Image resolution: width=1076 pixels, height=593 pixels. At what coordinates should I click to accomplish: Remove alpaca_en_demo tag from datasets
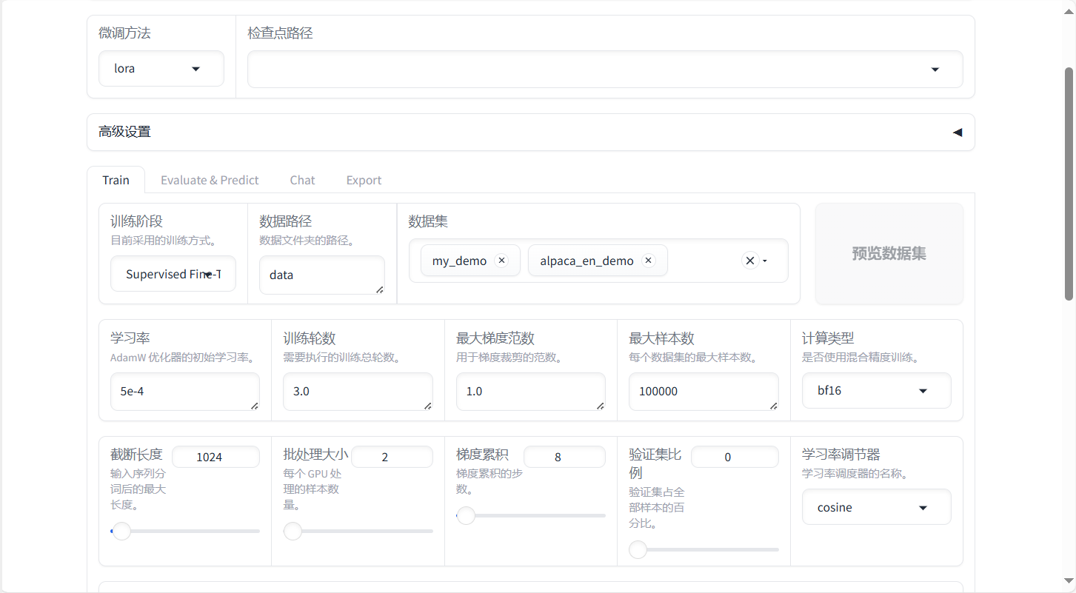coord(649,261)
